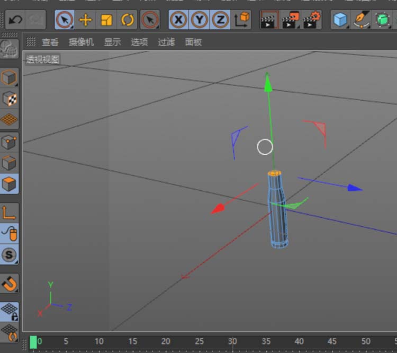Viewport: 397px width, 353px height.
Task: Switch to Polygons mode in sidebar
Action: pos(10,184)
